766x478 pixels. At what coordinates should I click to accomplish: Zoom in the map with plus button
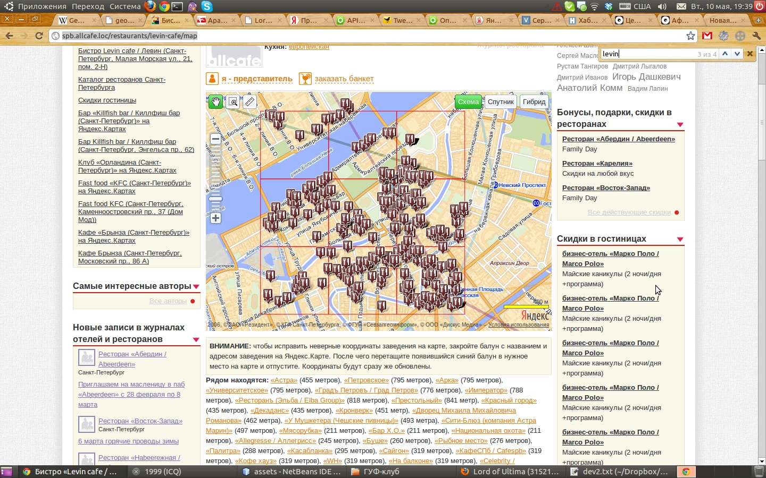click(215, 218)
